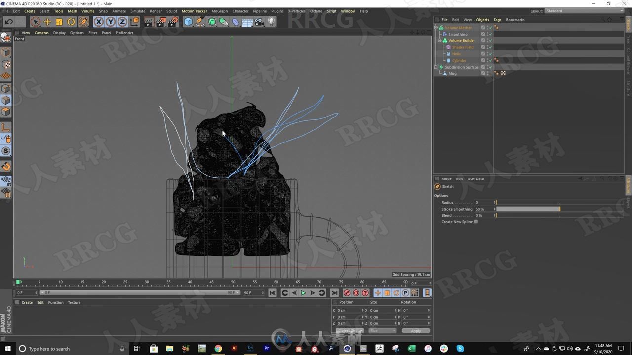Add a Light object icon
The height and width of the screenshot is (355, 632).
coord(271,22)
